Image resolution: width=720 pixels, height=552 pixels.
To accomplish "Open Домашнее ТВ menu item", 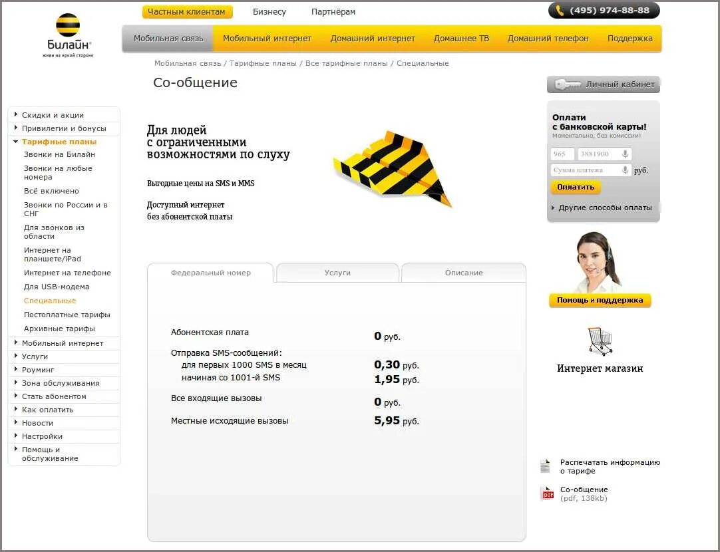I will coord(461,39).
